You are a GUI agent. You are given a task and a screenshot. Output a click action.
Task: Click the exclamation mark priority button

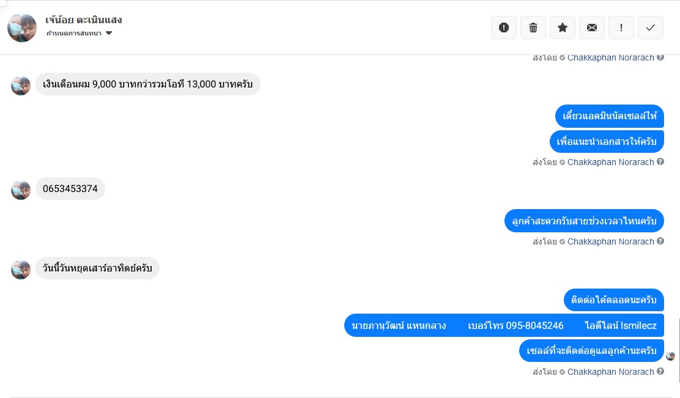(621, 28)
